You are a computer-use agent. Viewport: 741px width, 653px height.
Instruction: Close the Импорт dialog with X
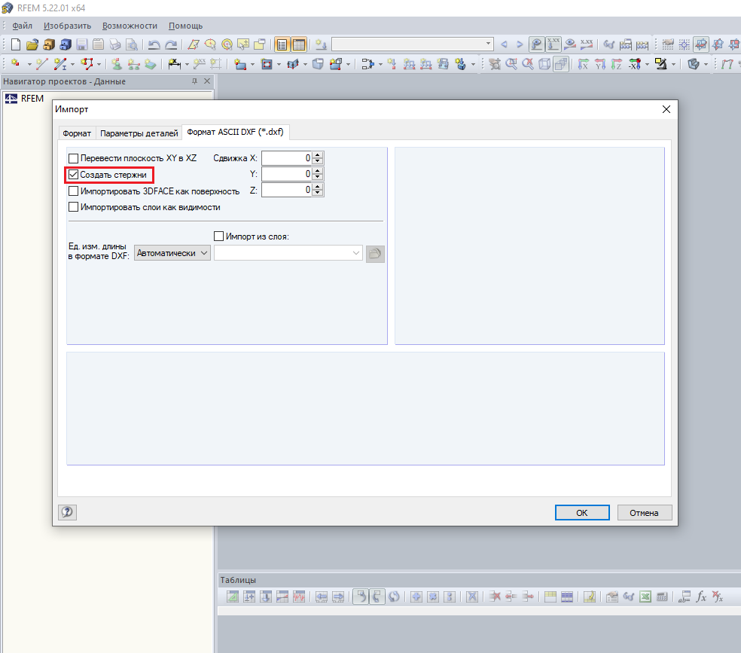(x=666, y=109)
